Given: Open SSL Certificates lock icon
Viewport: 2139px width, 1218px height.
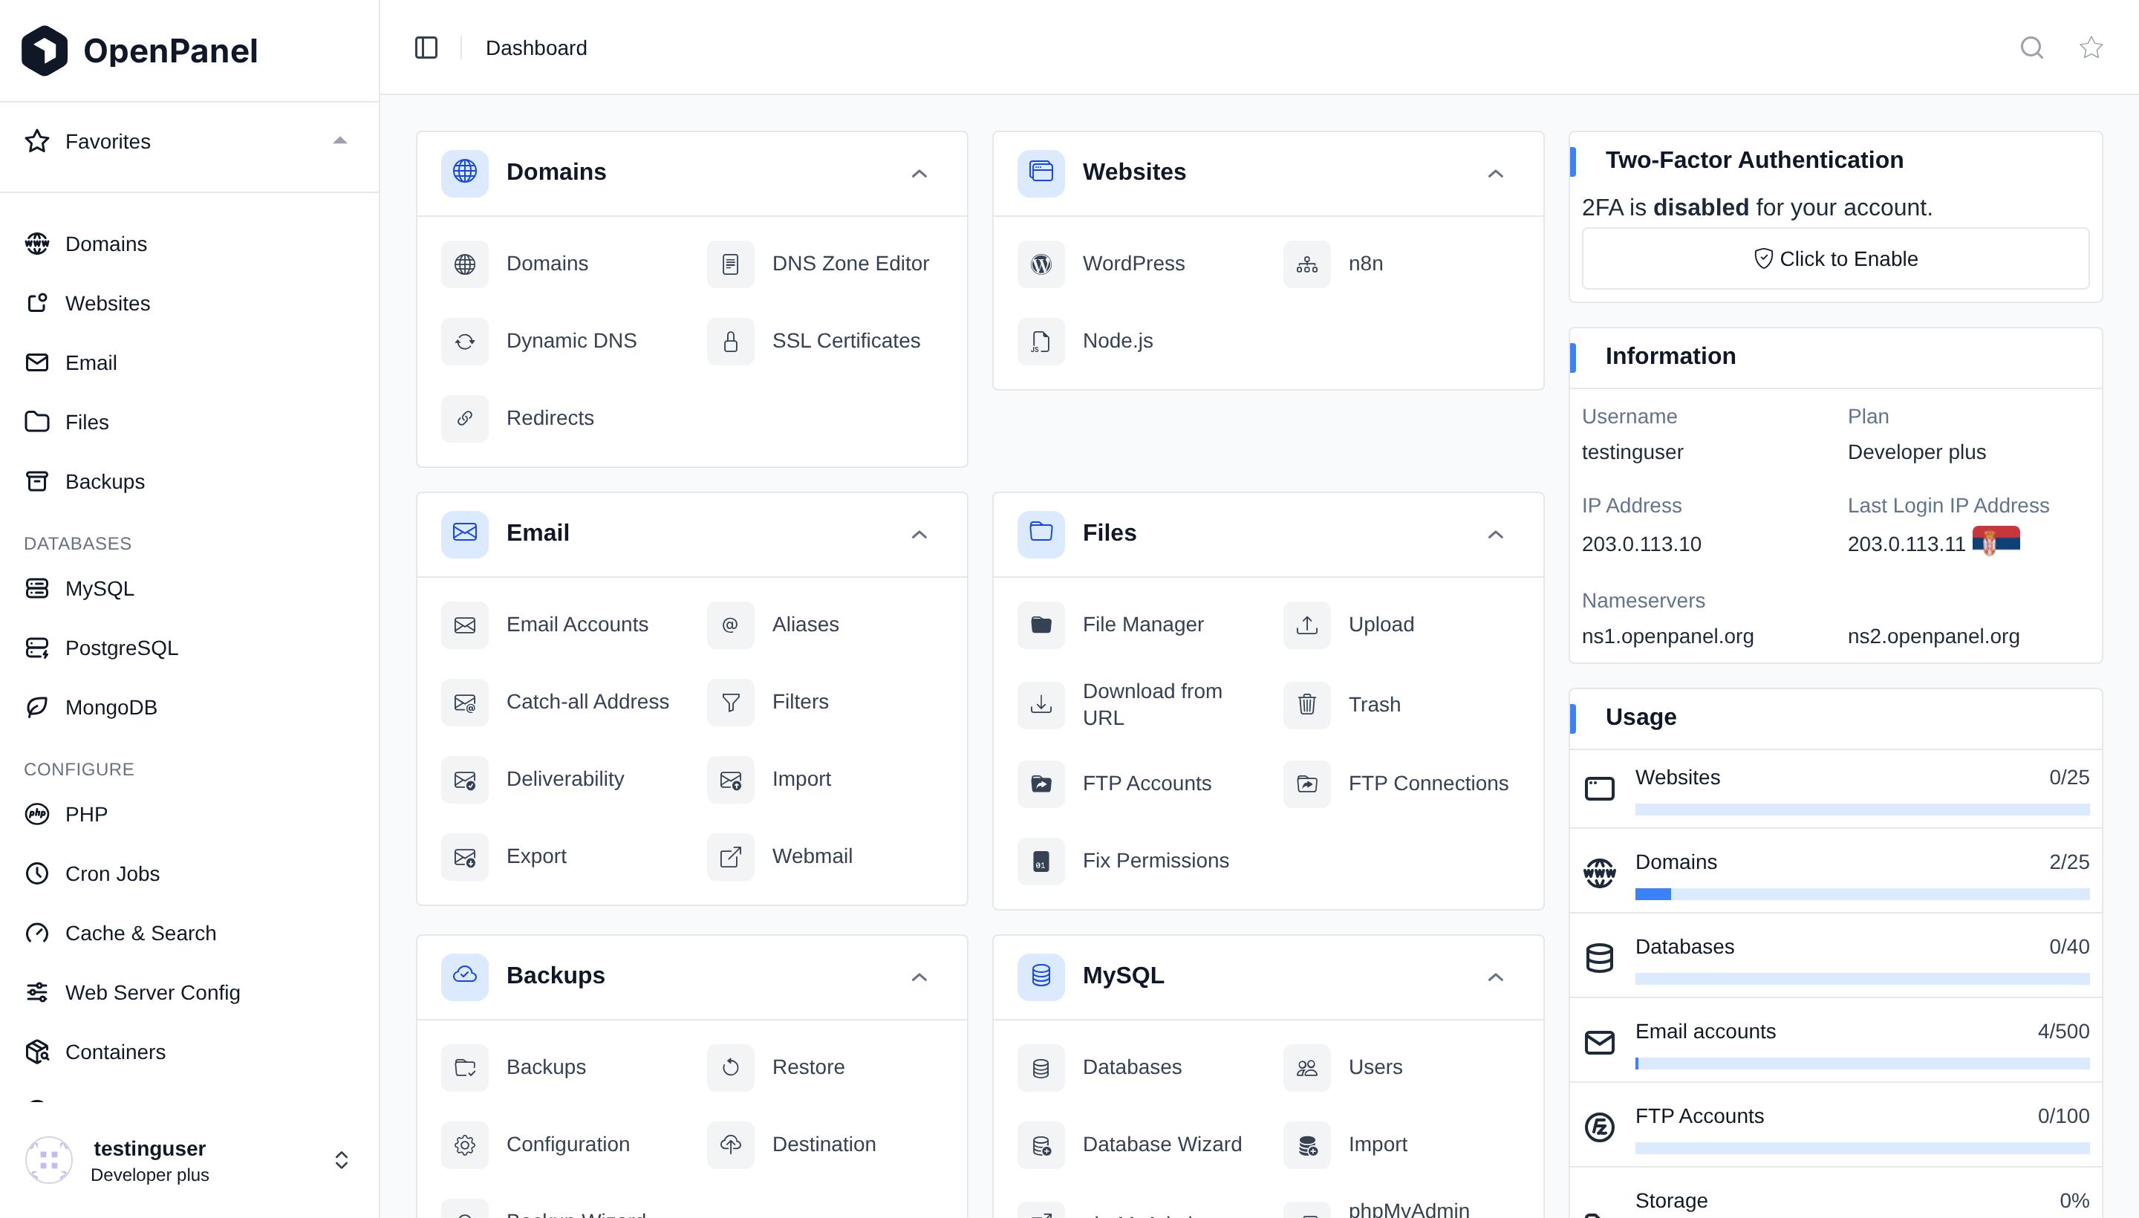Looking at the screenshot, I should 730,342.
